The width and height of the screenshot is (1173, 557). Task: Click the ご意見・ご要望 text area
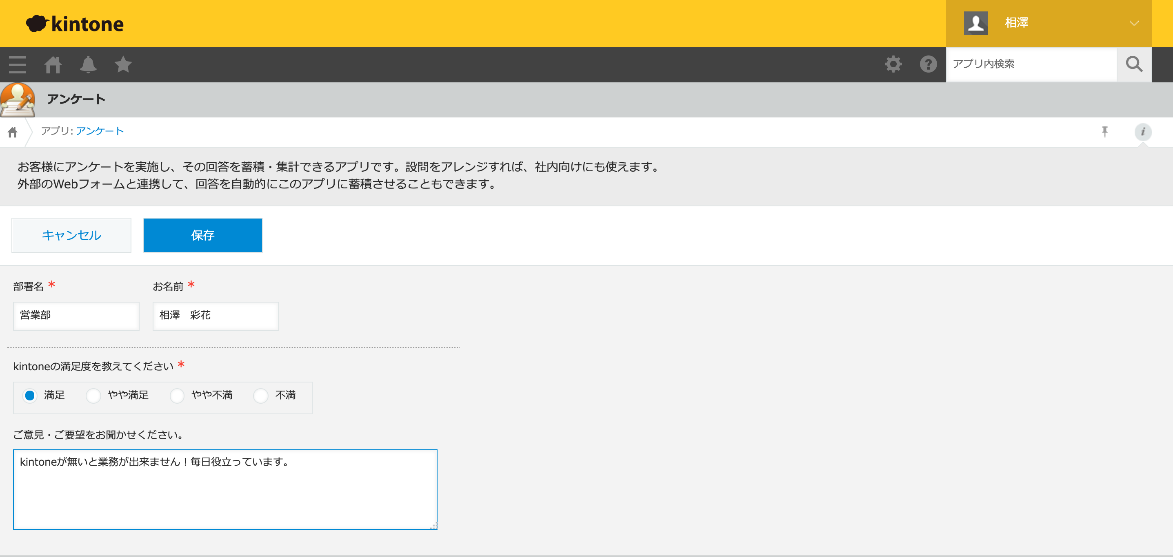[x=225, y=490]
